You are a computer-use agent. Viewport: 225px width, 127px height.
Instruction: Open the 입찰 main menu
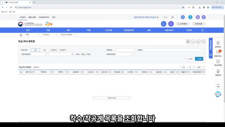click(48, 30)
